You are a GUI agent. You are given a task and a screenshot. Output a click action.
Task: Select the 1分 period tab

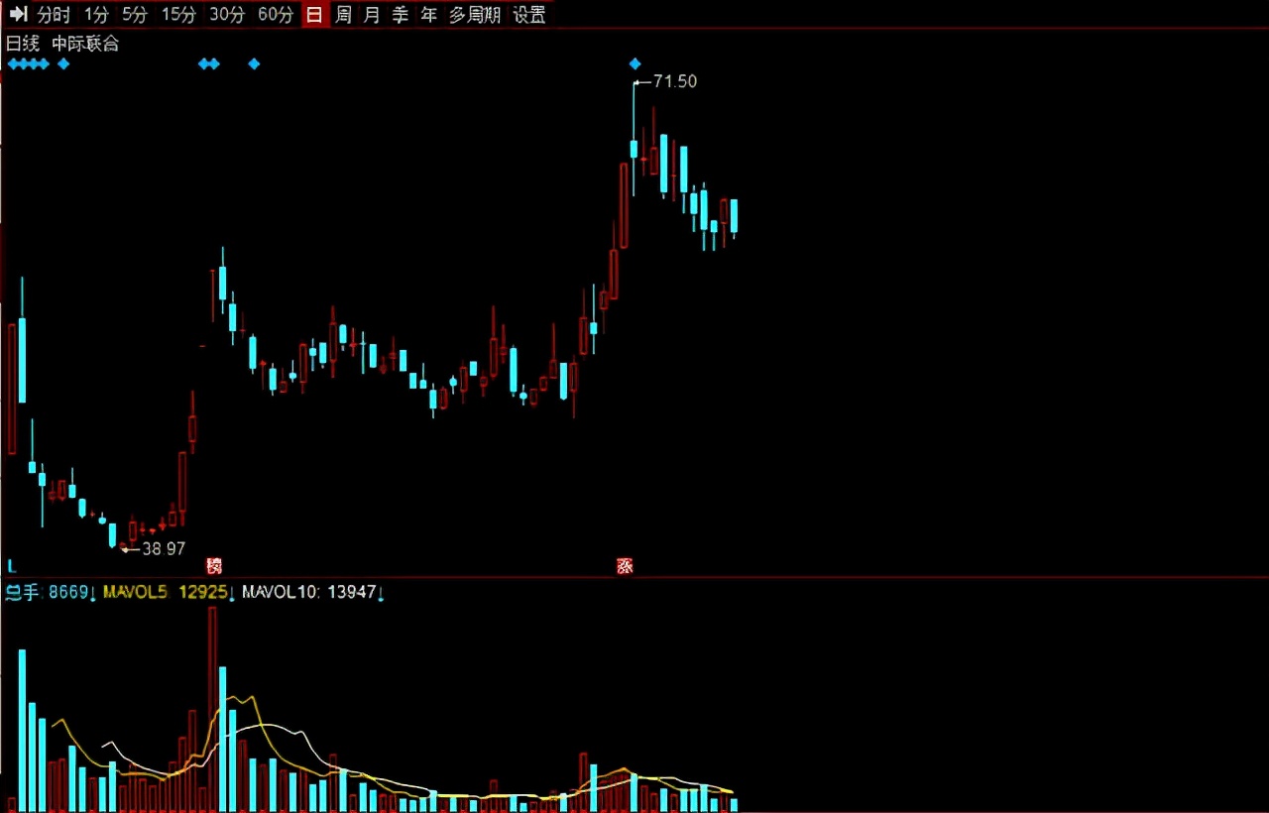(96, 14)
